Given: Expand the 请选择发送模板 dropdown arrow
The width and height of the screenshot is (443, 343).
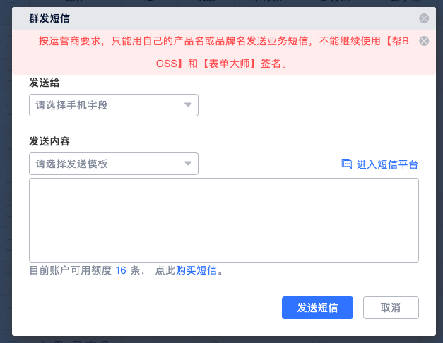Looking at the screenshot, I should (188, 164).
